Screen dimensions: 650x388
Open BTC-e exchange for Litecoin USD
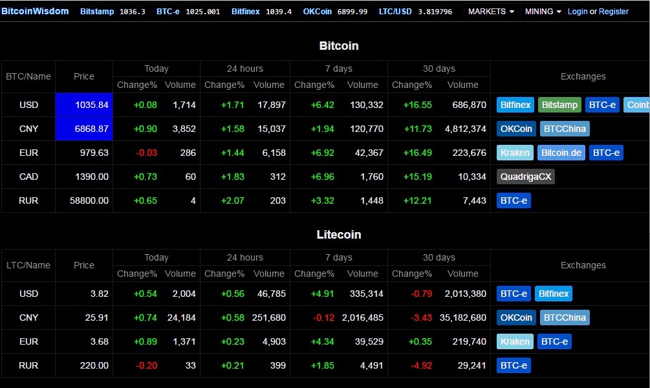(x=514, y=294)
